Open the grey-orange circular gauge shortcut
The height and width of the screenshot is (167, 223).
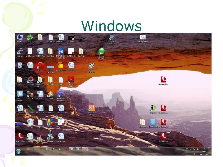30,81
